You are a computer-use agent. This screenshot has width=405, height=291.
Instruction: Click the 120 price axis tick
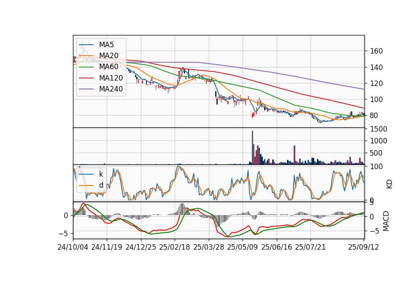[x=376, y=84]
